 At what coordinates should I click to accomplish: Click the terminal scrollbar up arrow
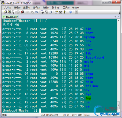[x=119, y=21]
